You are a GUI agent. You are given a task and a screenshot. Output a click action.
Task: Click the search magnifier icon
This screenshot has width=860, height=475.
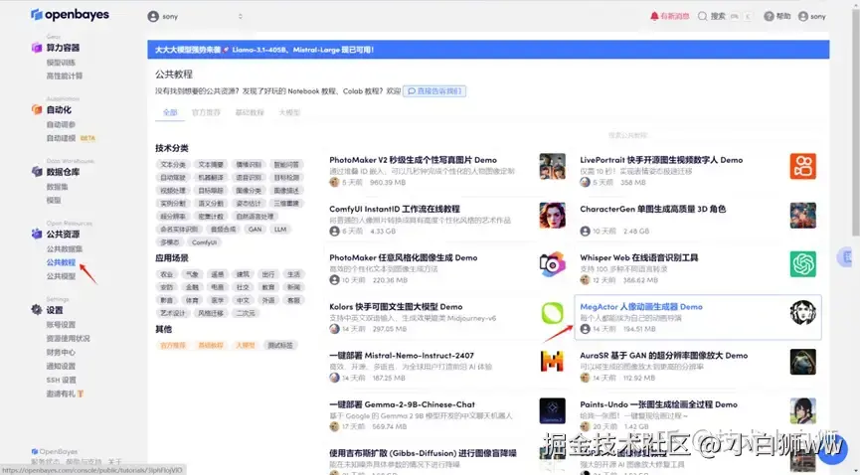click(702, 17)
